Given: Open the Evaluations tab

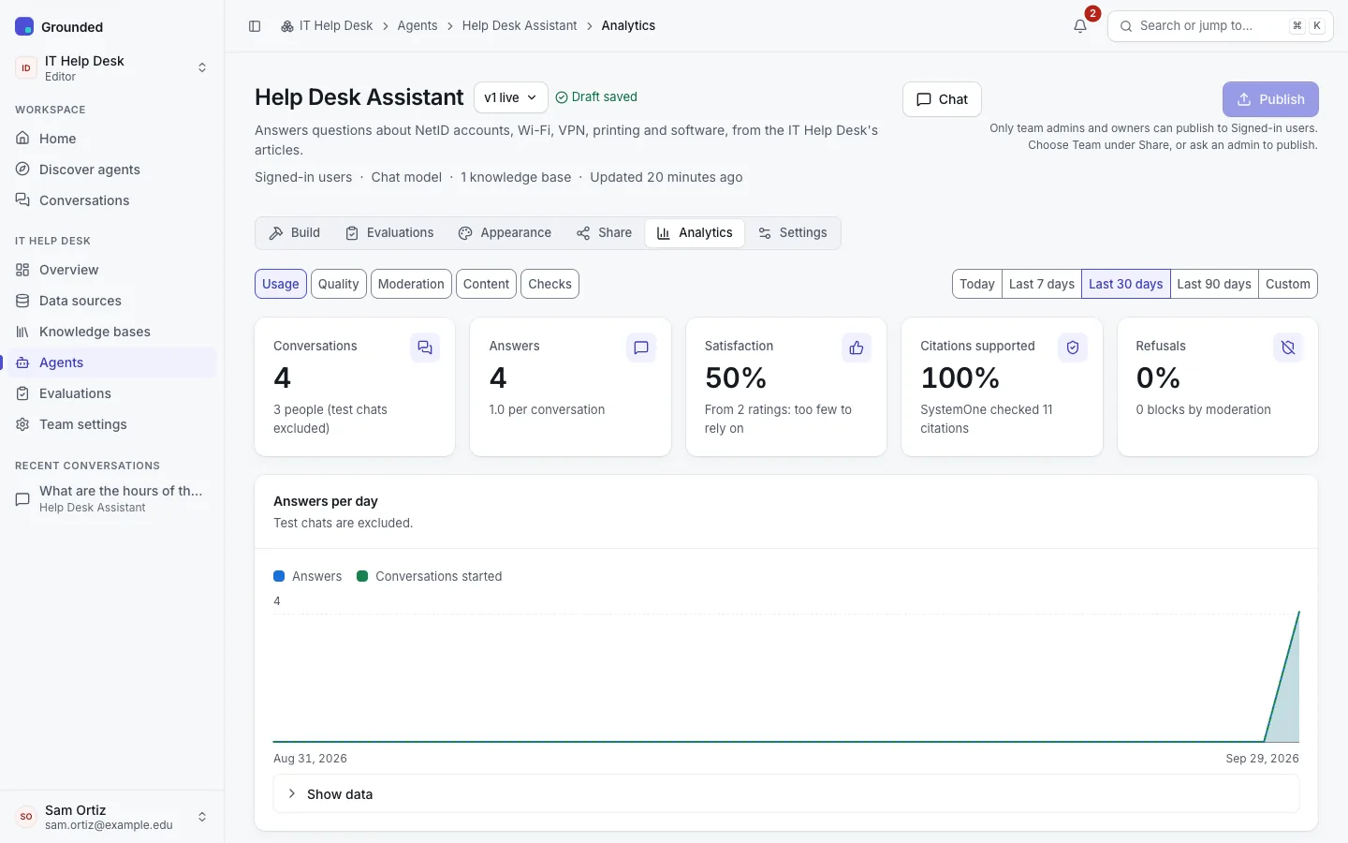Looking at the screenshot, I should [x=389, y=233].
